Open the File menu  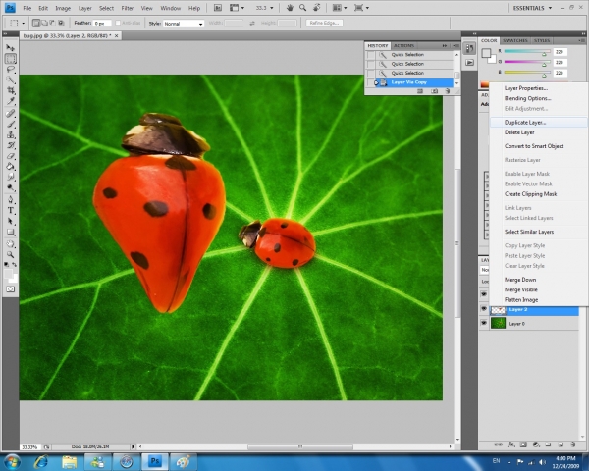click(27, 8)
